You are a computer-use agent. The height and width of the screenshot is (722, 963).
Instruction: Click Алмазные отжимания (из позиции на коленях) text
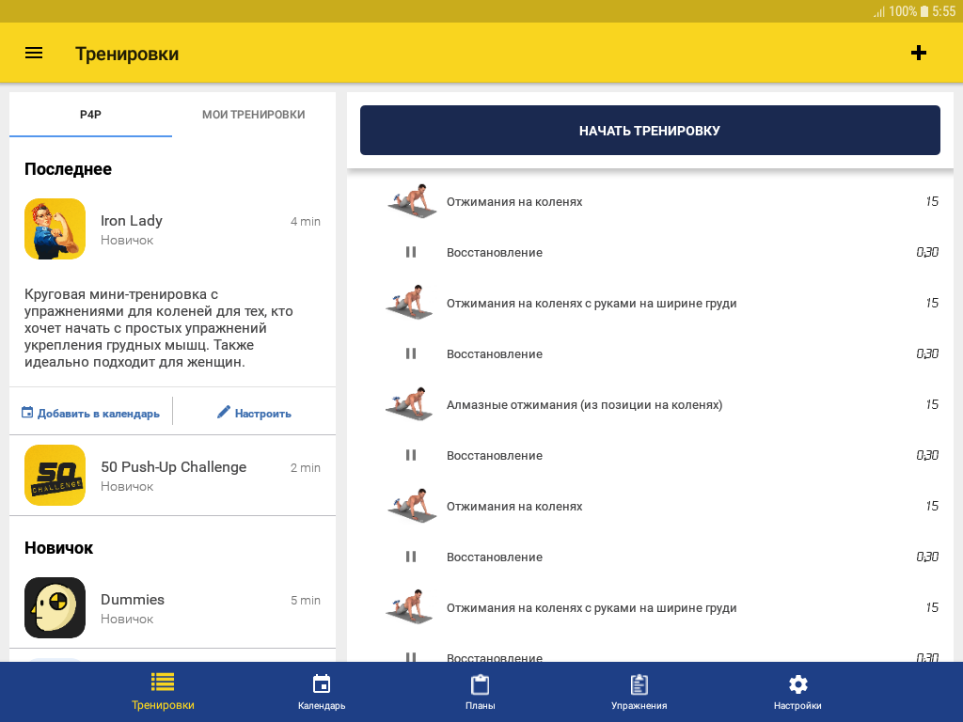584,404
